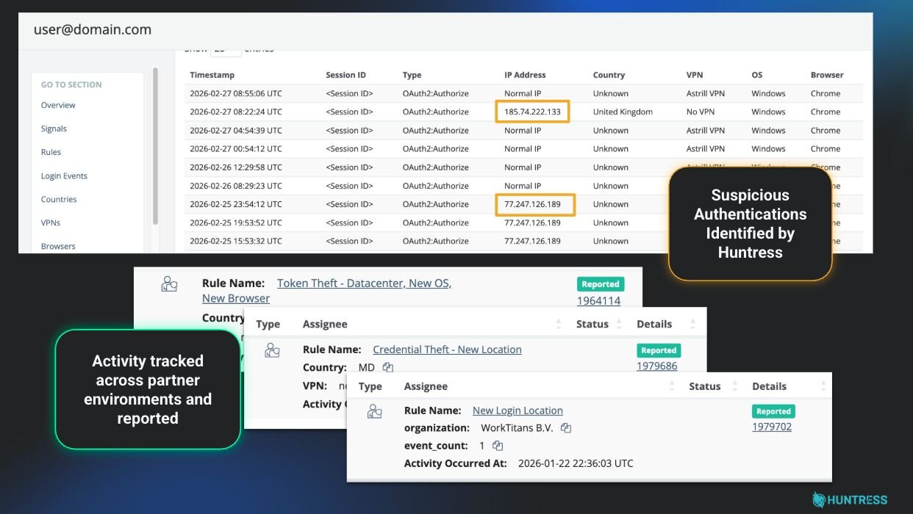
Task: Go to the Signals section
Action: (x=54, y=128)
